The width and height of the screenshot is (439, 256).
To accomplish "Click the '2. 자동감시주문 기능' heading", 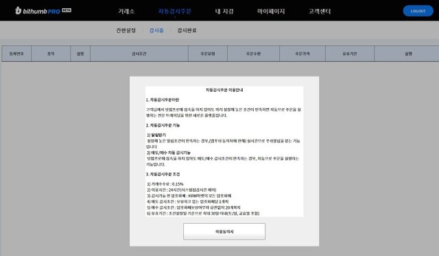I will pyautogui.click(x=163, y=125).
